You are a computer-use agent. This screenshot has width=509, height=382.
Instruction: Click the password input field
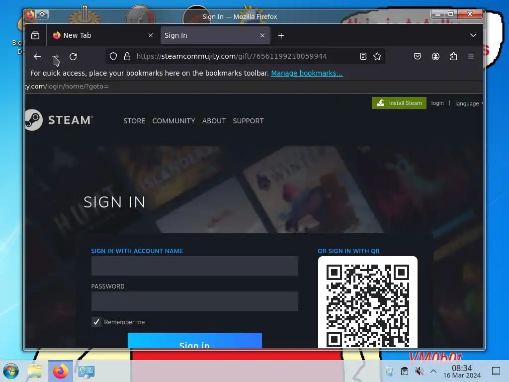(x=194, y=301)
